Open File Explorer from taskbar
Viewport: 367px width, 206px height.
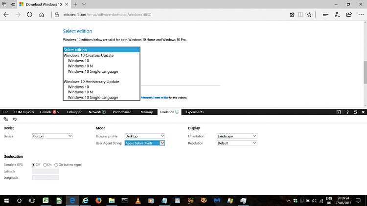click(x=112, y=201)
